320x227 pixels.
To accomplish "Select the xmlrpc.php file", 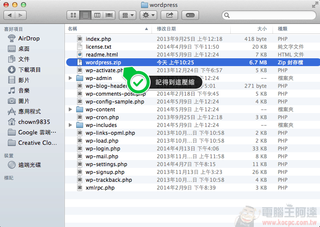I will [192, 188].
